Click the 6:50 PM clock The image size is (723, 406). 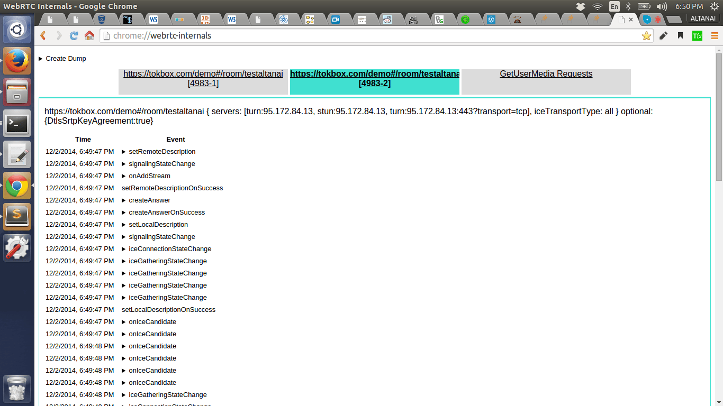(x=689, y=6)
